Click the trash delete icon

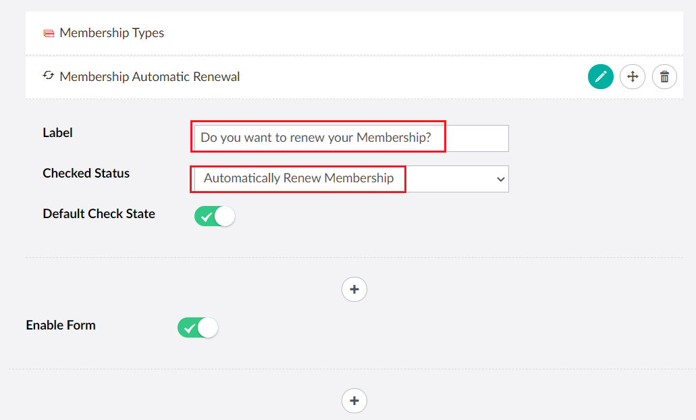pos(664,76)
